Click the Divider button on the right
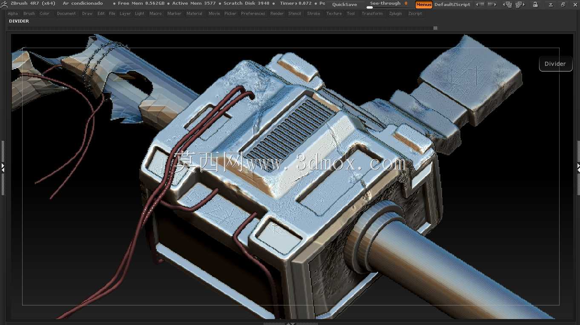The height and width of the screenshot is (325, 580). tap(555, 64)
